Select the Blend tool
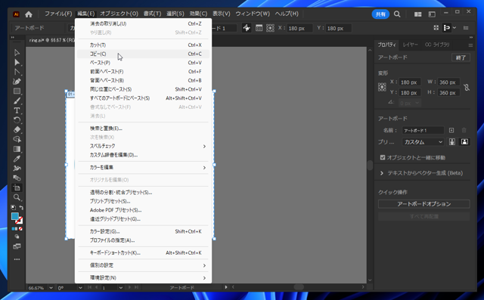 (x=17, y=178)
